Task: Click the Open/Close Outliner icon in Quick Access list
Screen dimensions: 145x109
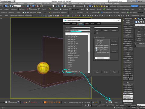Action: (x=96, y=51)
